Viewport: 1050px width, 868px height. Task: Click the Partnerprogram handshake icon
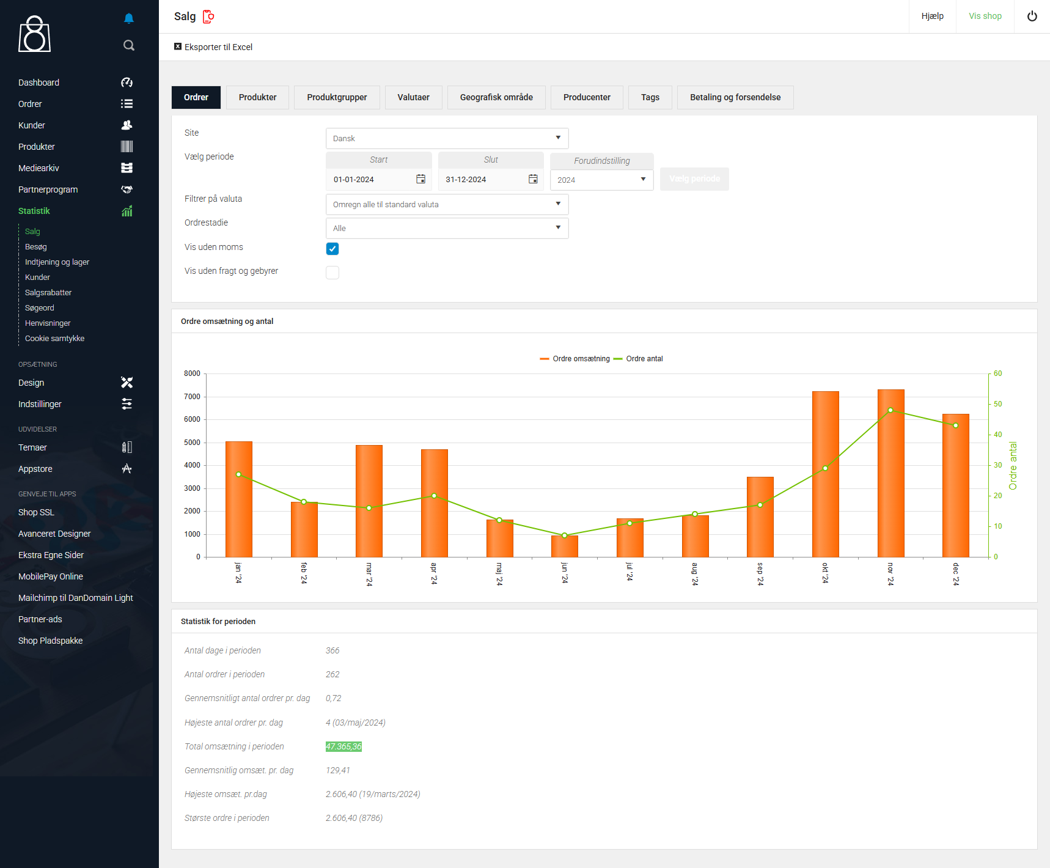[127, 189]
